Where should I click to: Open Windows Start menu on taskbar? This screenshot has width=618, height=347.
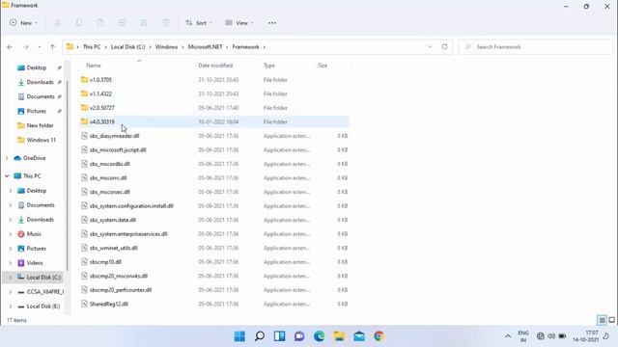click(x=239, y=336)
